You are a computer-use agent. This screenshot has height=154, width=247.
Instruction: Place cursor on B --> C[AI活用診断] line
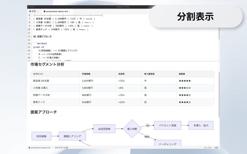[50, 54]
